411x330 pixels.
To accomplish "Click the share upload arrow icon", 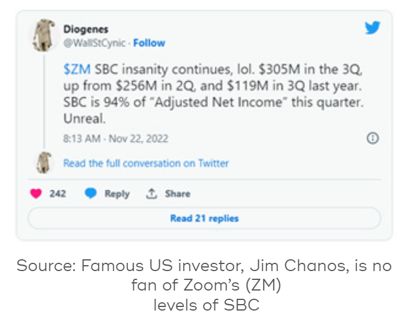I will 152,193.
